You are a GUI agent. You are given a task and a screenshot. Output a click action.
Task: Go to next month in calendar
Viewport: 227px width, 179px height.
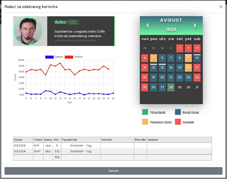195,26
